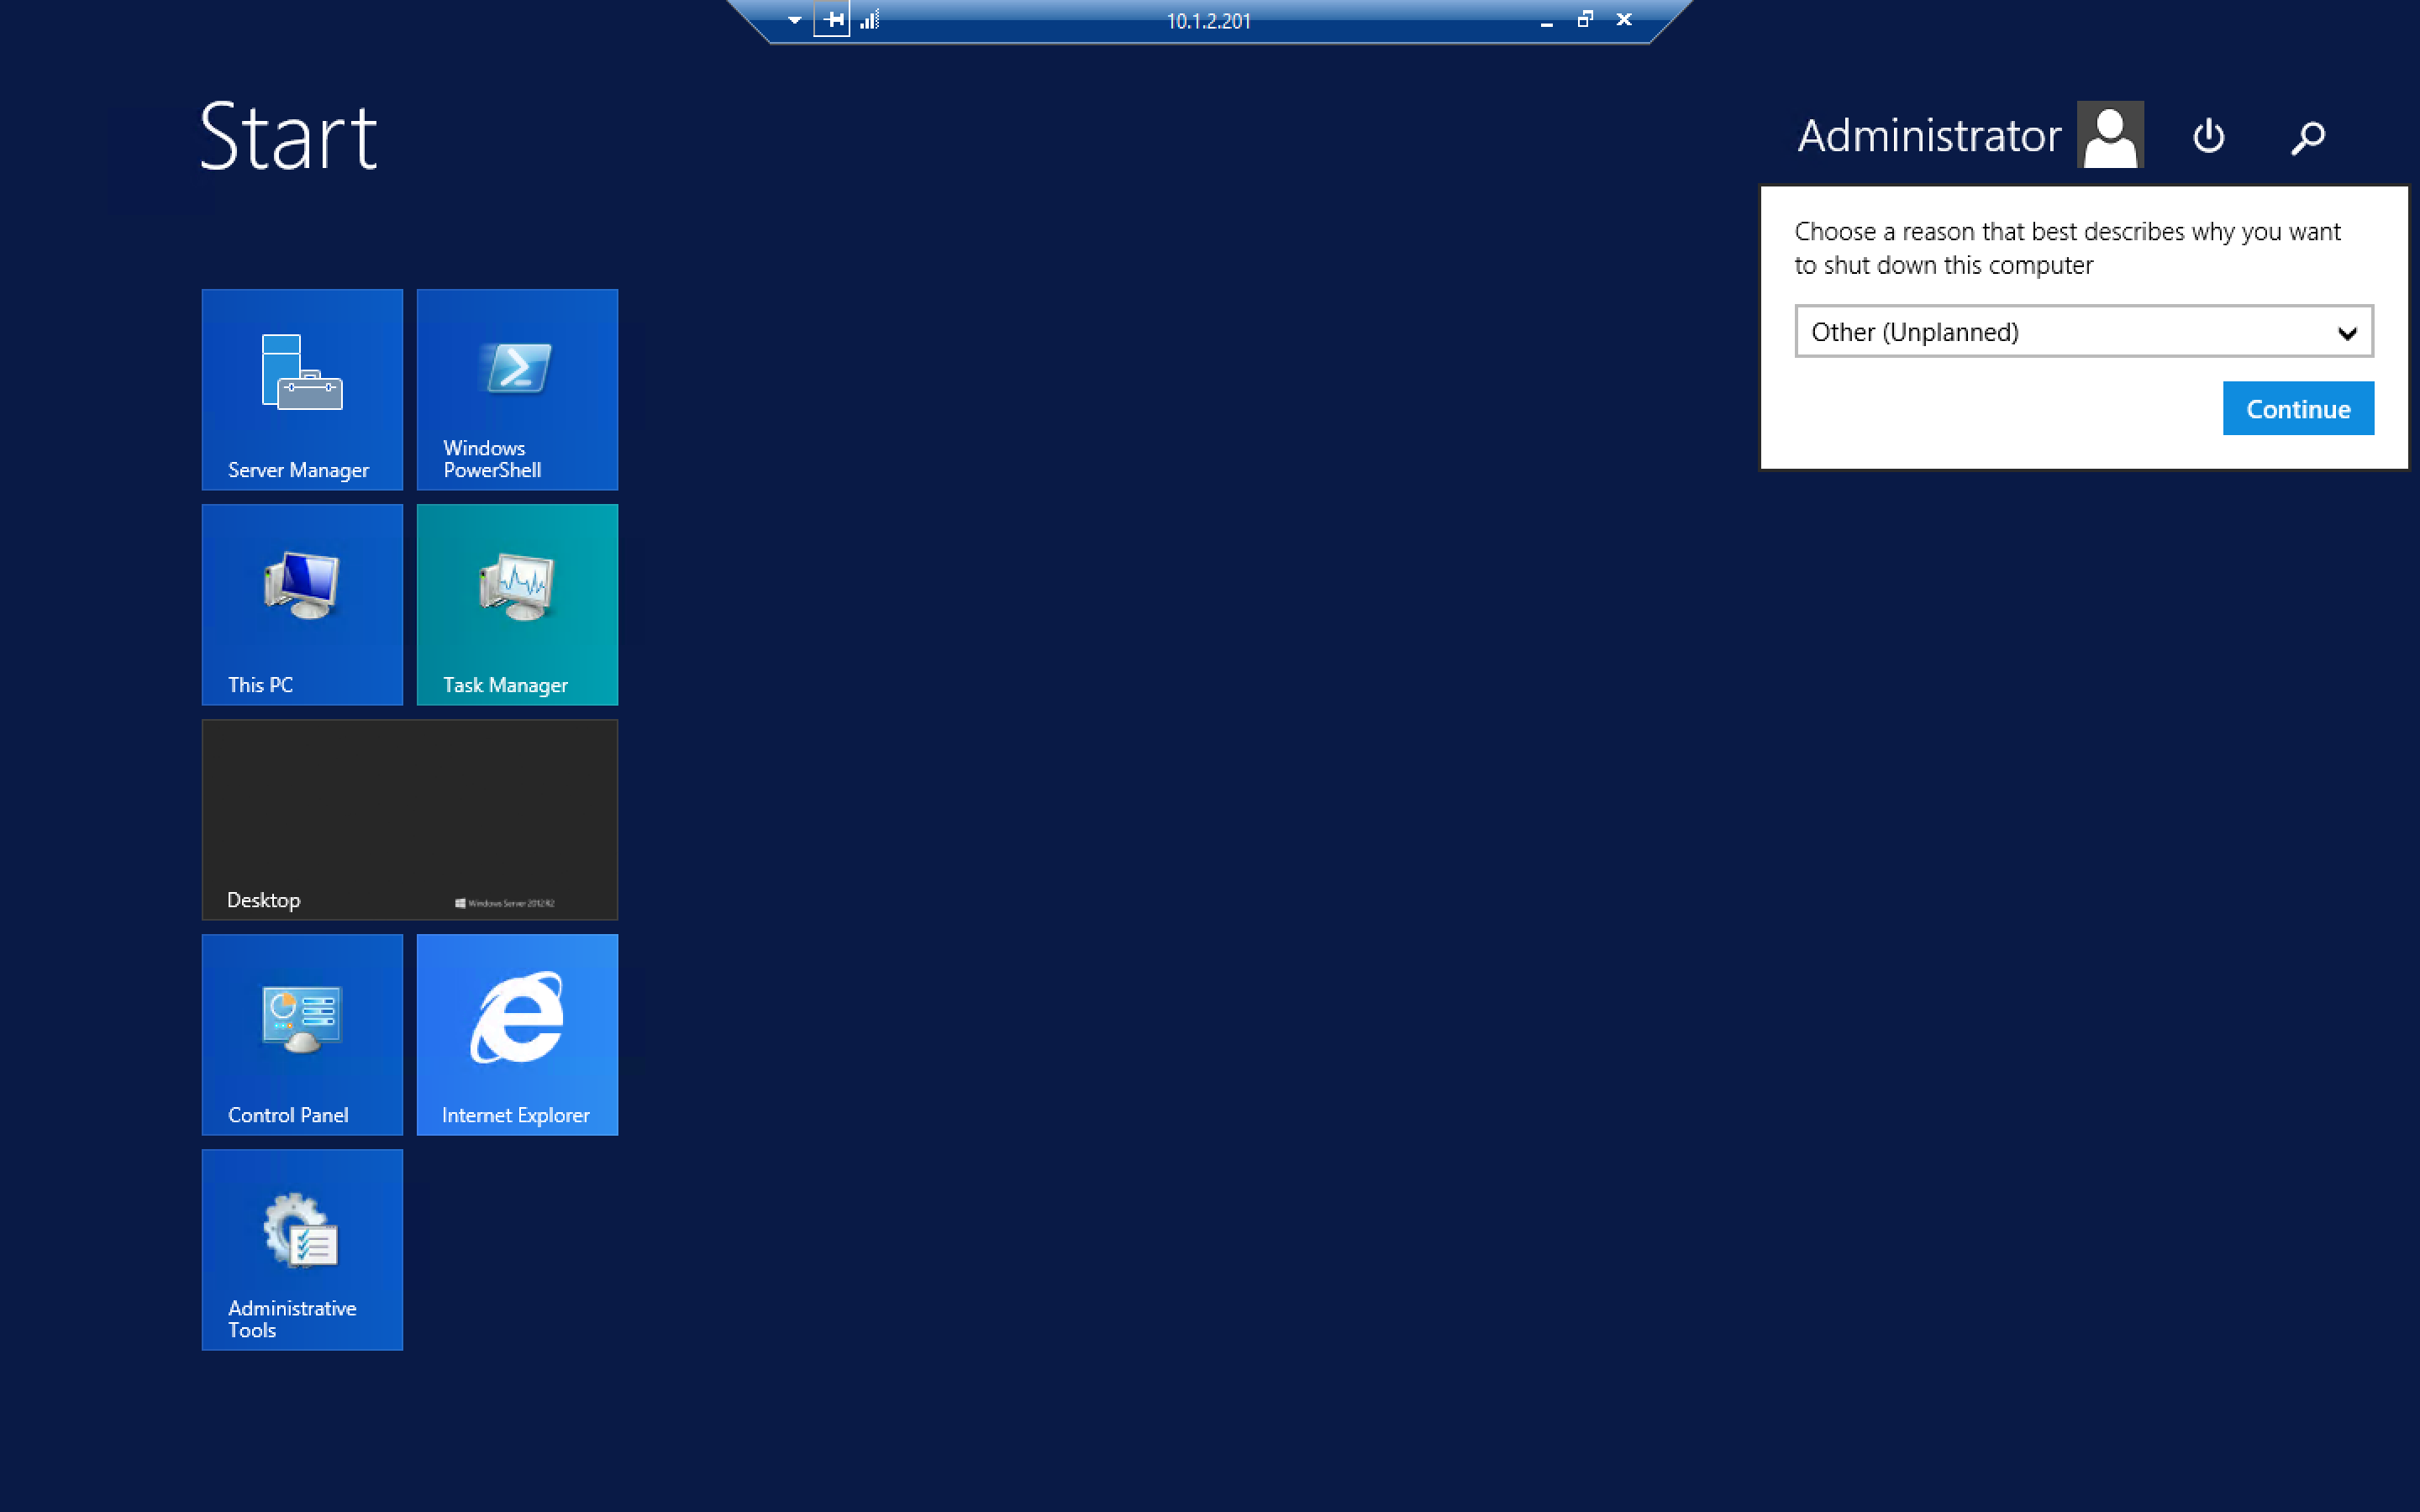Image resolution: width=2420 pixels, height=1512 pixels.
Task: Open the This PC tile
Action: click(x=302, y=604)
